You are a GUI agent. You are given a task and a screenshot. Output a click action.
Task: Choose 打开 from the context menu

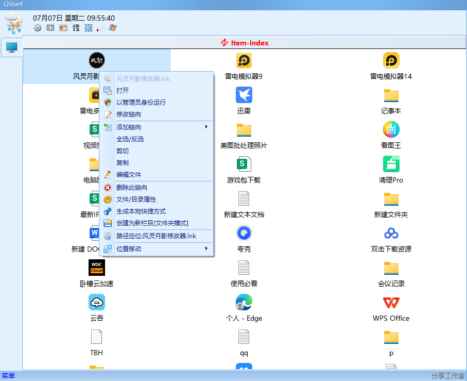(x=157, y=90)
